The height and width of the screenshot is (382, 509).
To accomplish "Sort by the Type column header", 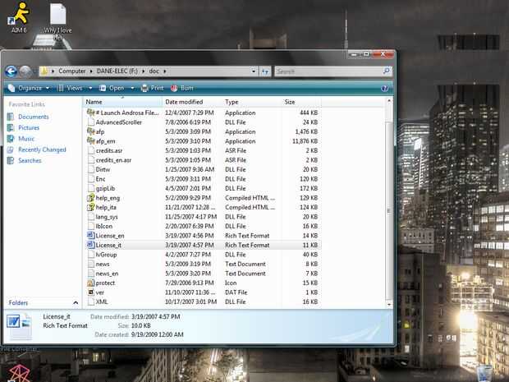I will tap(252, 102).
